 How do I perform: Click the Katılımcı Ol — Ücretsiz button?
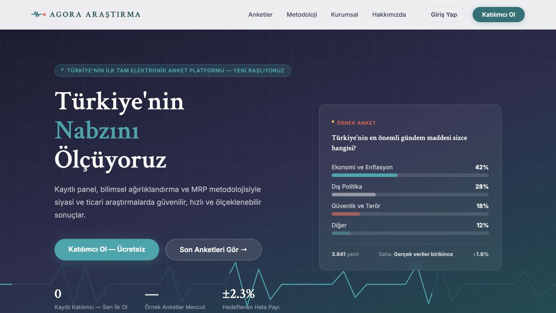[x=107, y=250]
